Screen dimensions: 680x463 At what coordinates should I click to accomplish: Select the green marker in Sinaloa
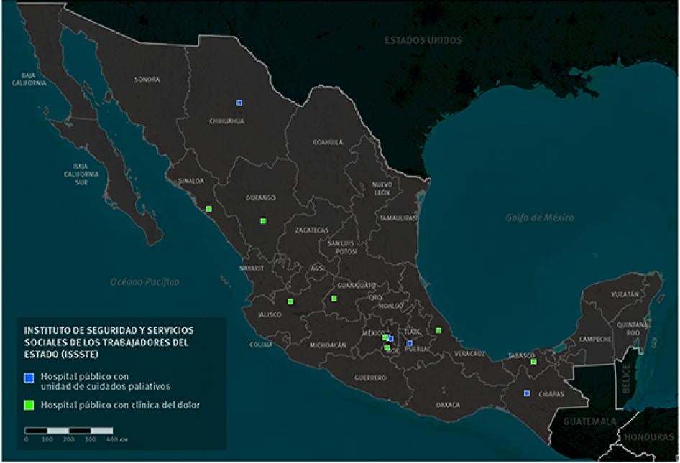(208, 209)
